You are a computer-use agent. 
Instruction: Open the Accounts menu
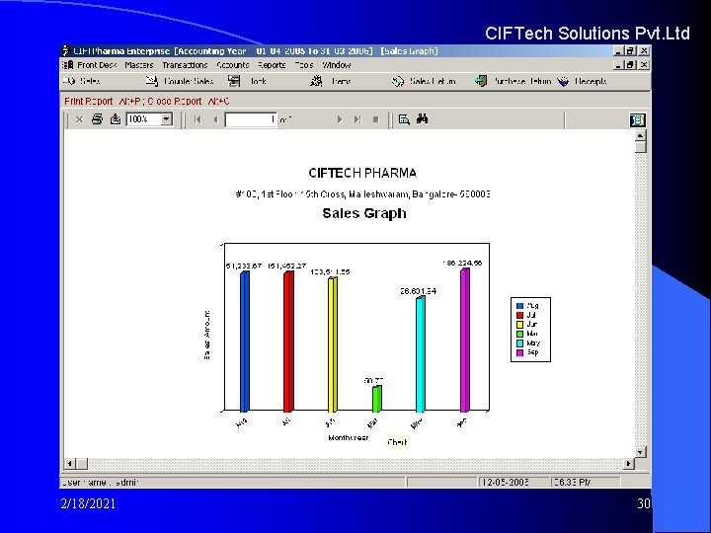click(x=233, y=65)
